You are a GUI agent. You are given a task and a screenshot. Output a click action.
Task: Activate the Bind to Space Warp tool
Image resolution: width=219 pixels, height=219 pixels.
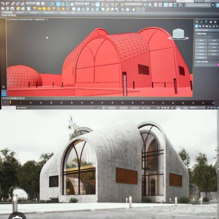[x=22, y=4]
